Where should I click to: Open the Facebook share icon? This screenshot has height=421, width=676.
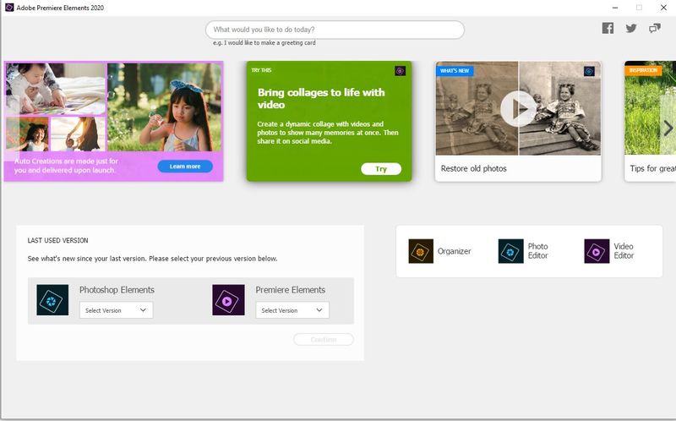pyautogui.click(x=608, y=29)
